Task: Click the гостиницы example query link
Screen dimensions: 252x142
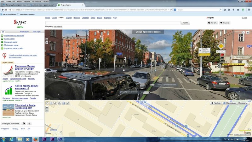Action: point(58,27)
